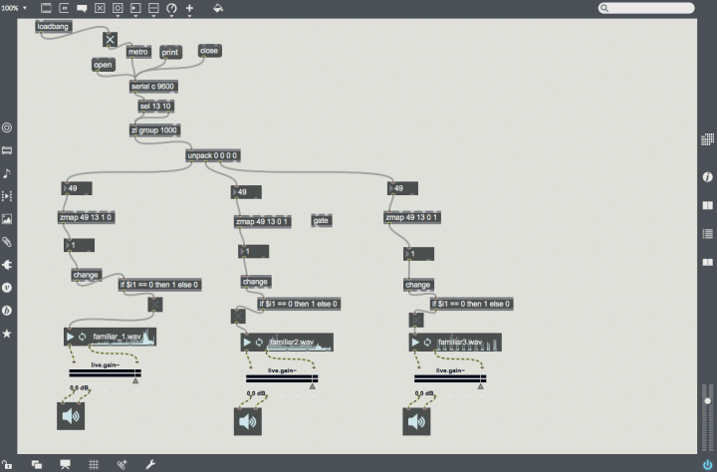
Task: Open the wrench debug tools icon
Action: coord(150,465)
